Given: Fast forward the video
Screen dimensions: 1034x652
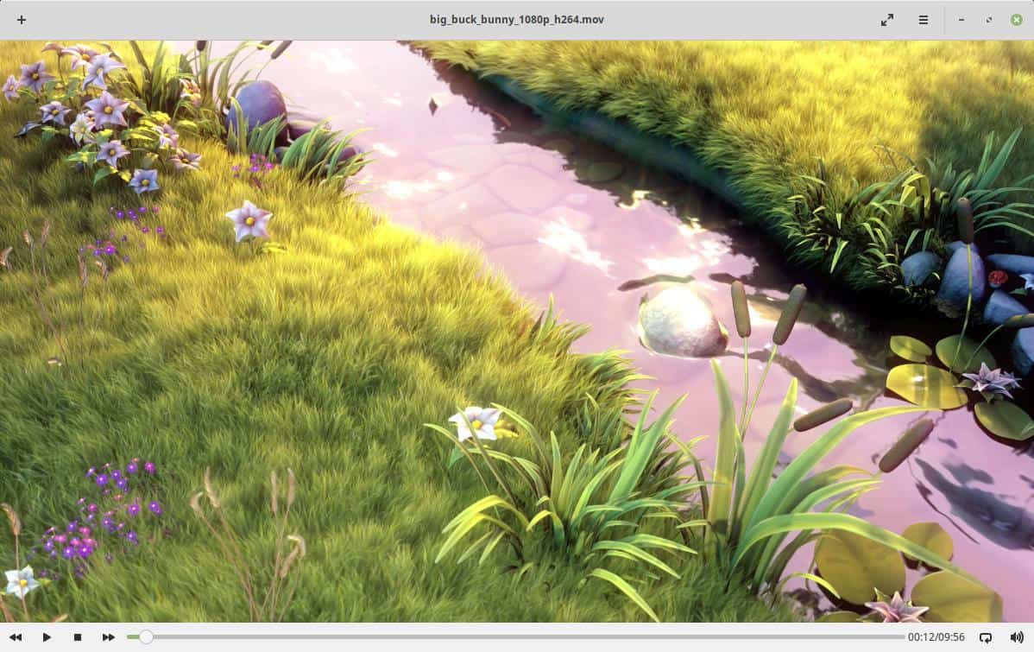Looking at the screenshot, I should click(108, 636).
